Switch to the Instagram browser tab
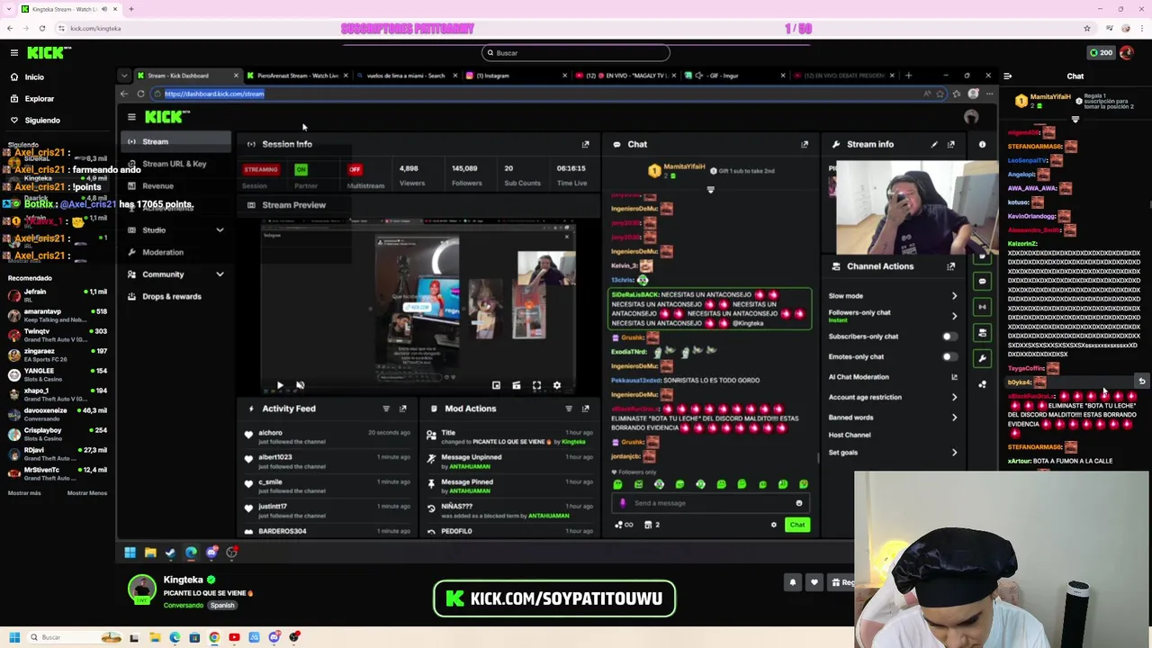The image size is (1152, 648). 516,76
